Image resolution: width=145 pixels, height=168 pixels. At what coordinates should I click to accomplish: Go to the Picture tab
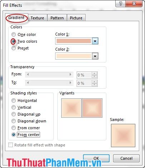tap(76, 18)
